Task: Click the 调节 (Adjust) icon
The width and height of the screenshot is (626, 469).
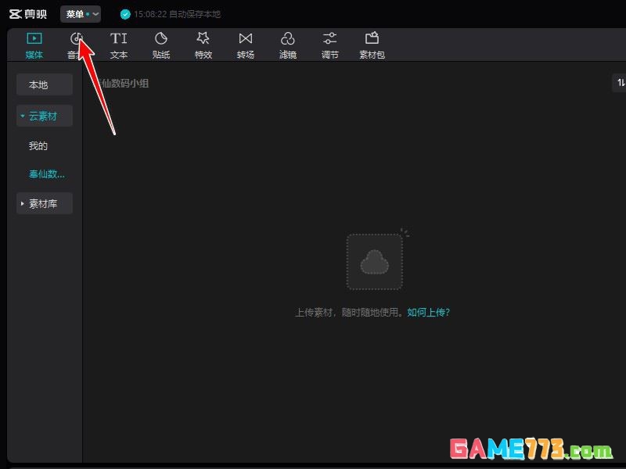Action: point(329,45)
